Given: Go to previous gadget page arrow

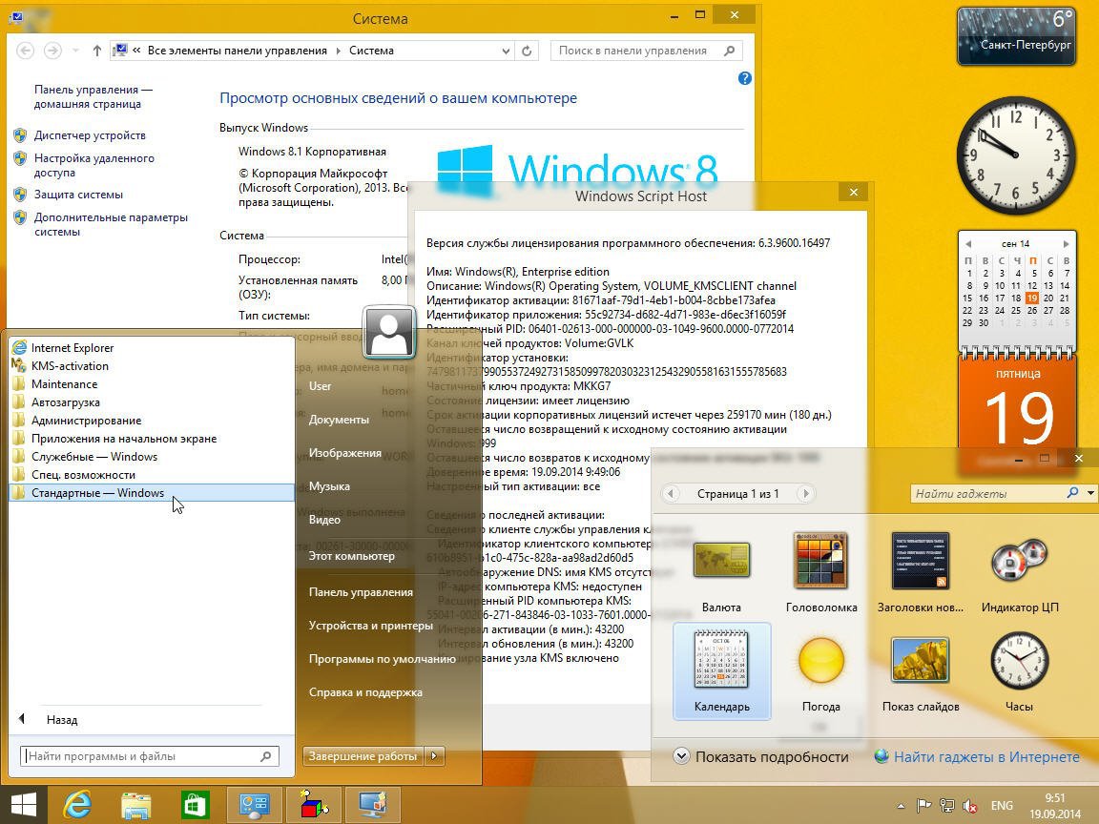Looking at the screenshot, I should click(670, 493).
